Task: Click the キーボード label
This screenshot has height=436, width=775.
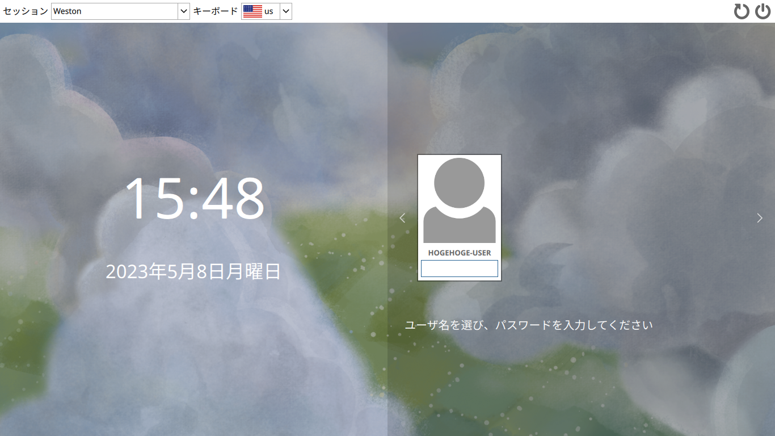Action: coord(216,11)
